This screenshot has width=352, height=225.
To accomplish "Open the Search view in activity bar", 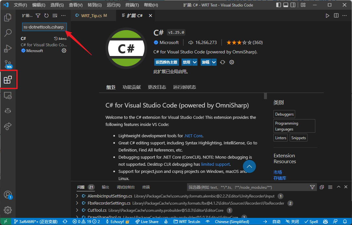I will [x=8, y=33].
